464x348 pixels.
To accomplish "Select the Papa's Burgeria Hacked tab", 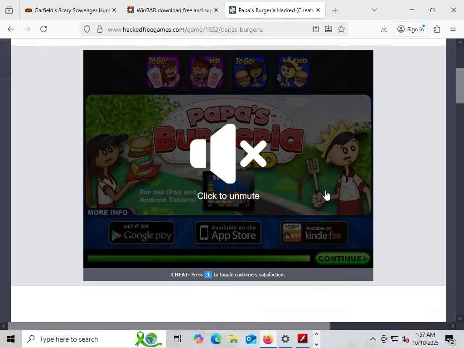I will pos(275,10).
